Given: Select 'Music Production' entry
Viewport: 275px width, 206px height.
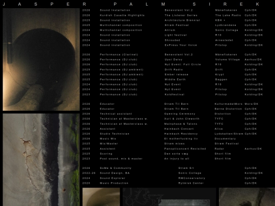Looking at the screenshot, I should tap(114, 183).
